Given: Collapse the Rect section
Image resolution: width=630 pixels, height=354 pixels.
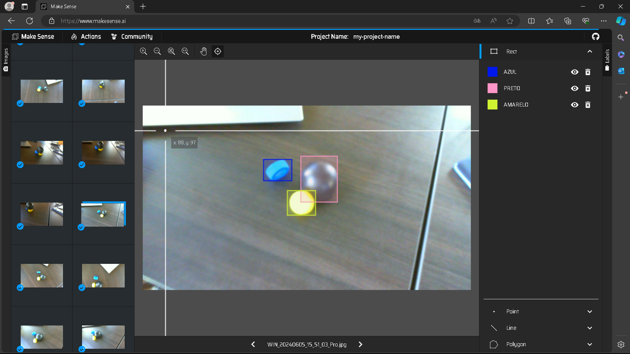Looking at the screenshot, I should tap(590, 51).
